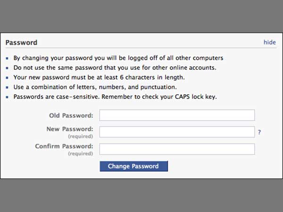This screenshot has width=283, height=212.
Task: Click the hide link in Password header
Action: 269,42
